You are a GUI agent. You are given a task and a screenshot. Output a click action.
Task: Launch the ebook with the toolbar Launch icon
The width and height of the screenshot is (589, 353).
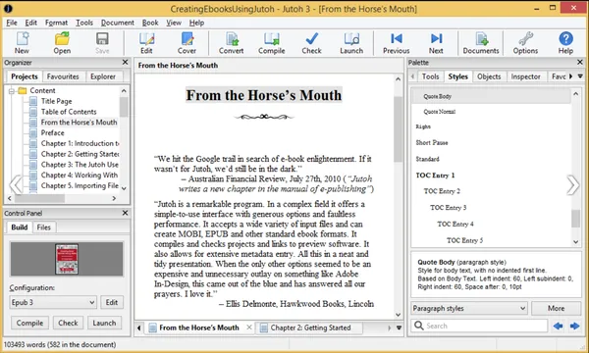[x=351, y=43]
